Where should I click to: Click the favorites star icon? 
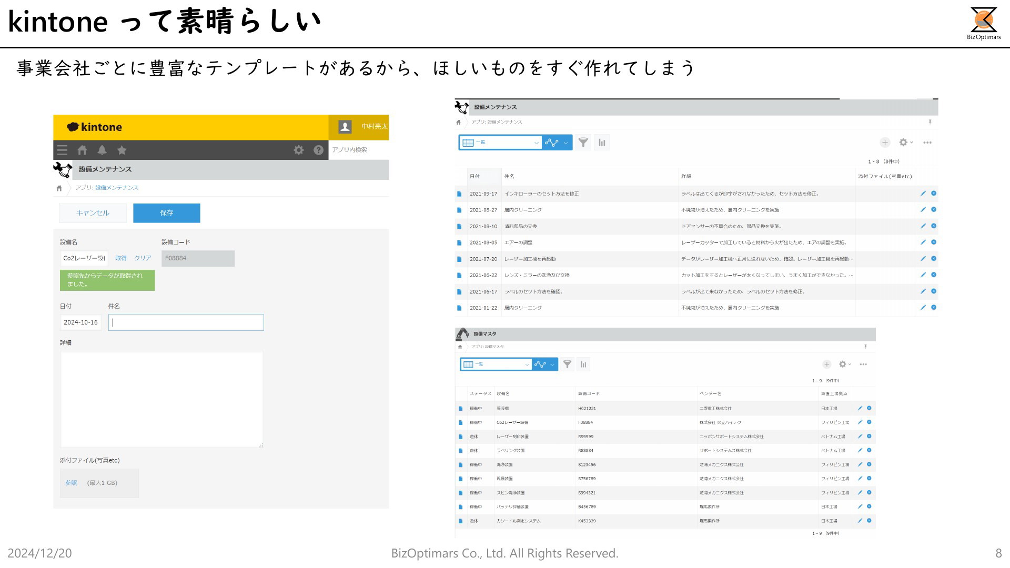point(122,150)
